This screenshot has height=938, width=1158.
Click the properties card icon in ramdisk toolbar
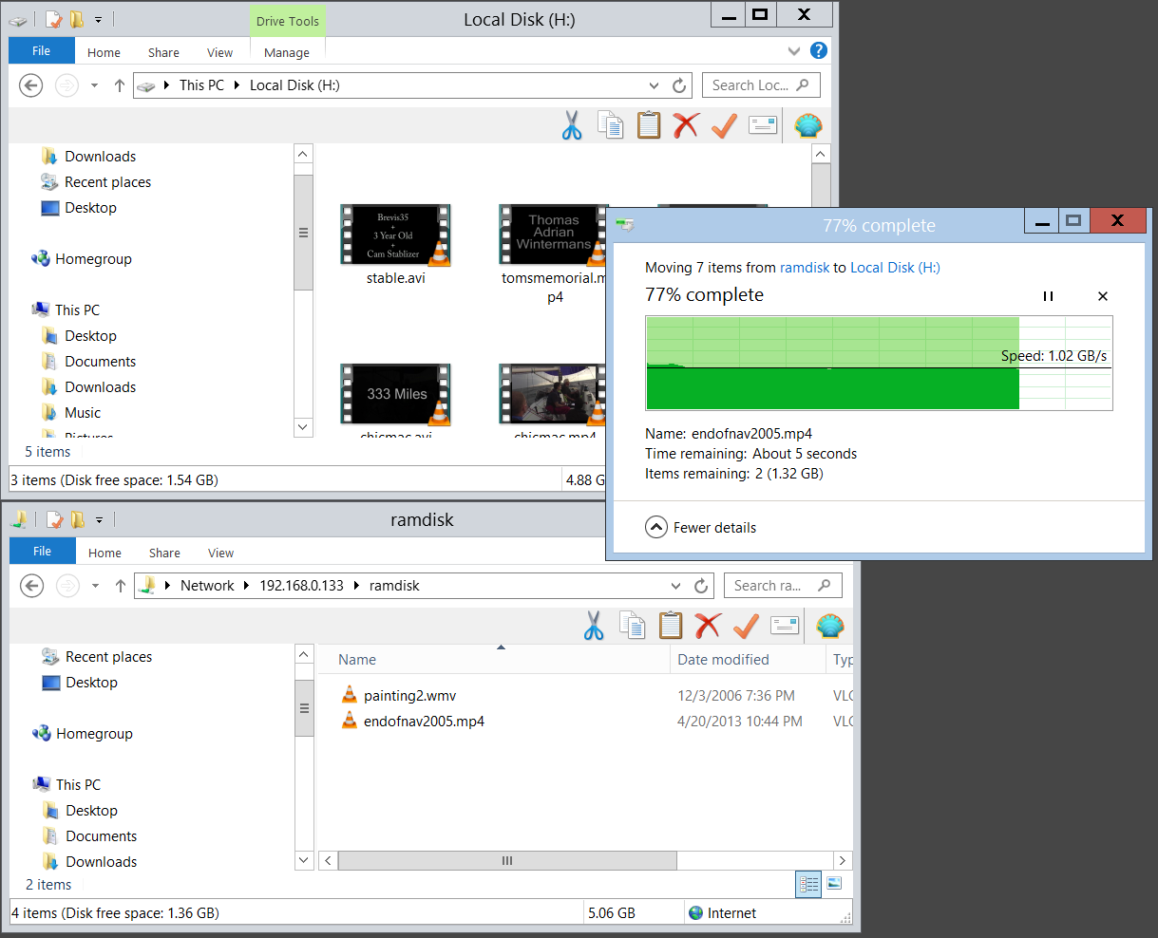784,625
